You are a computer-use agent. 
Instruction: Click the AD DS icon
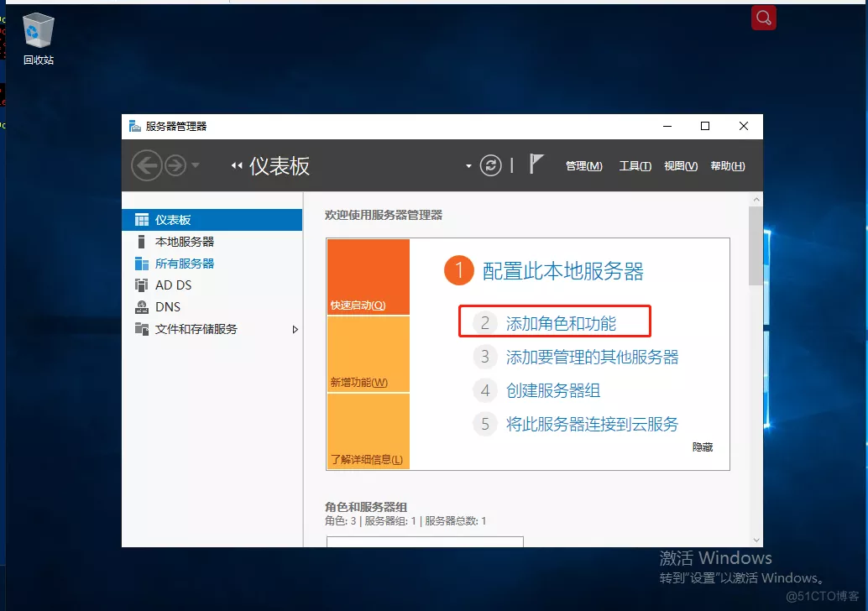[142, 285]
